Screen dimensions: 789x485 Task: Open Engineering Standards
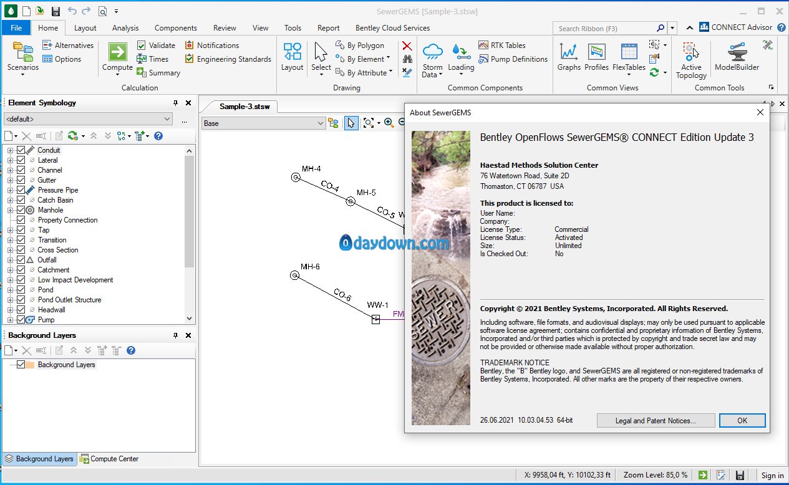point(228,59)
